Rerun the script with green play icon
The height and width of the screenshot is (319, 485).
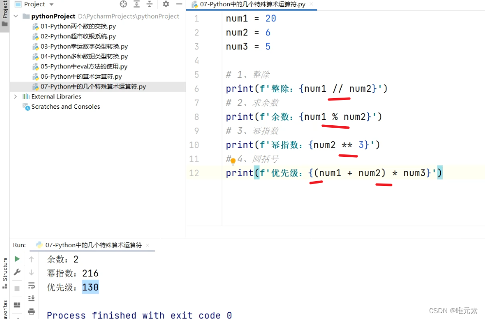click(x=17, y=259)
